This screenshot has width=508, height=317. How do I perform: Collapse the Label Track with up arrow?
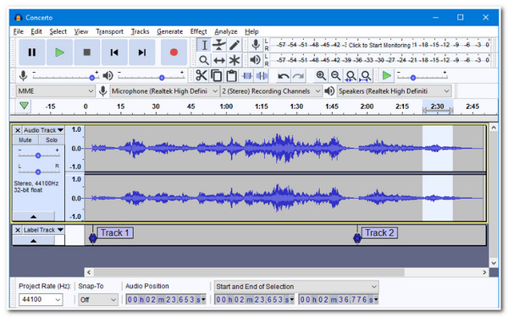coord(33,240)
